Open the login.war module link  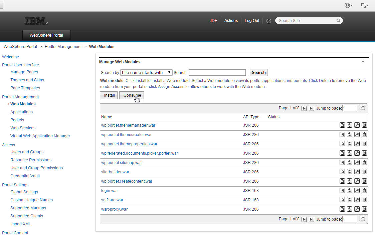point(110,190)
